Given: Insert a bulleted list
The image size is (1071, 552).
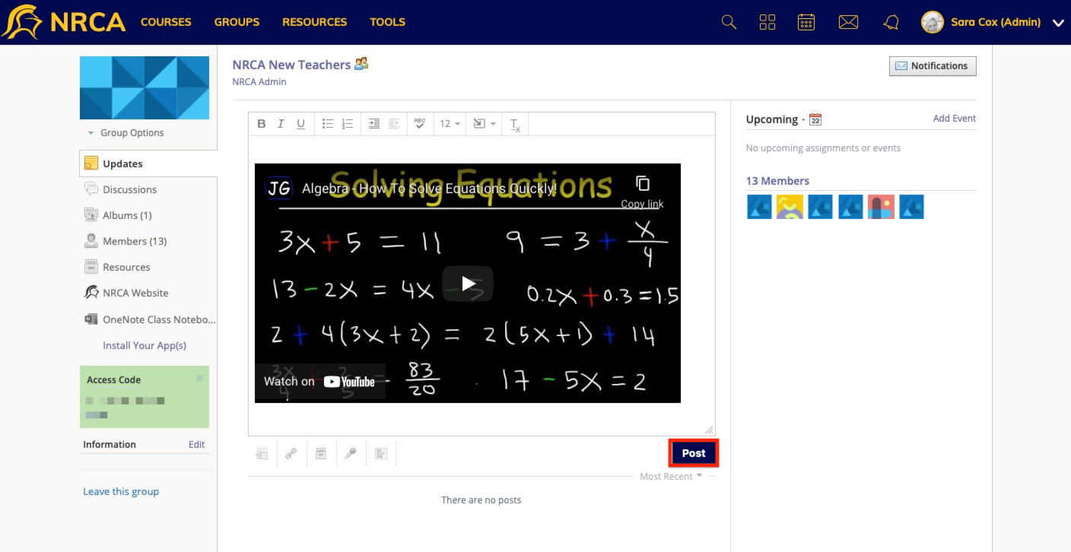Looking at the screenshot, I should click(327, 124).
